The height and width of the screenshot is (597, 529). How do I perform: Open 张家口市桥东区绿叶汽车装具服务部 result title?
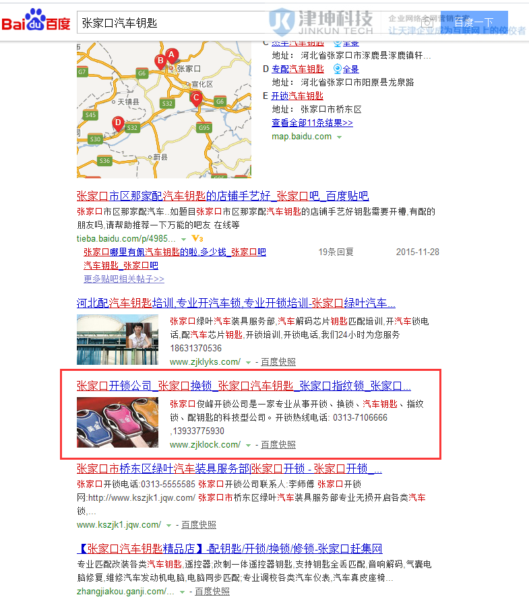tap(229, 468)
